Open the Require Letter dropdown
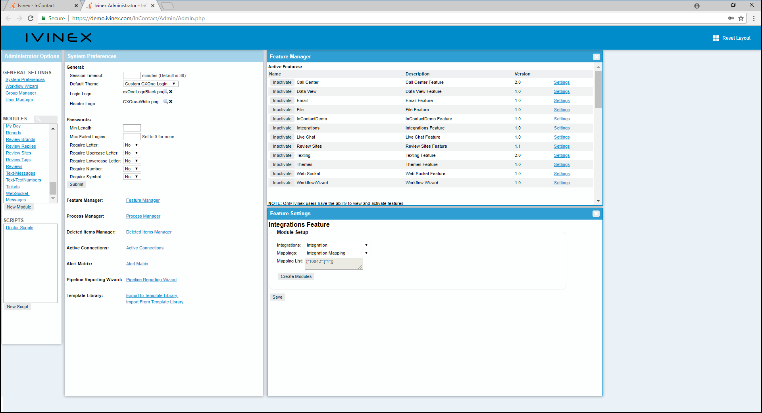The image size is (762, 413). [x=132, y=145]
